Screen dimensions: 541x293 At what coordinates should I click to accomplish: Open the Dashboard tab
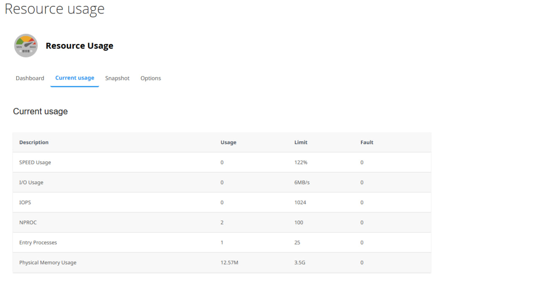pyautogui.click(x=30, y=78)
